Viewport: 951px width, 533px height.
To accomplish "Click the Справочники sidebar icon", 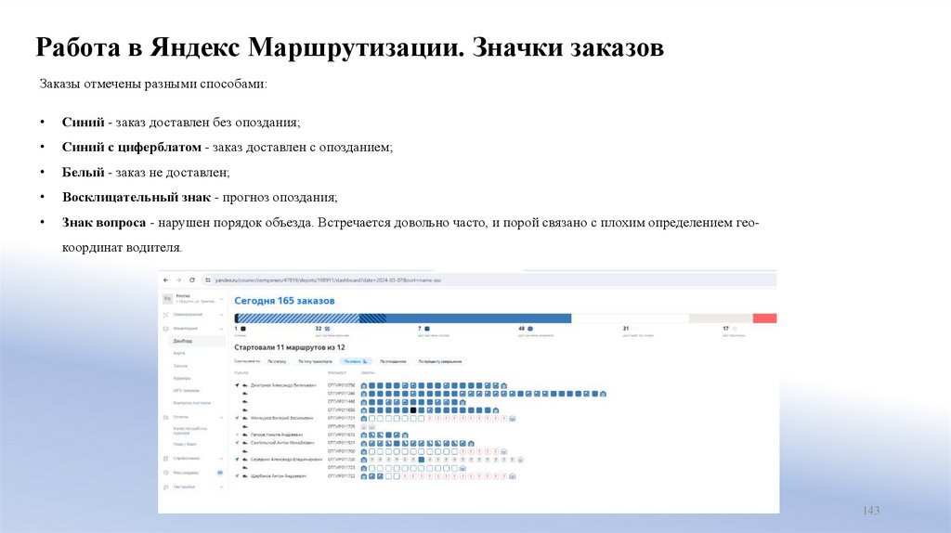I will coord(166,459).
